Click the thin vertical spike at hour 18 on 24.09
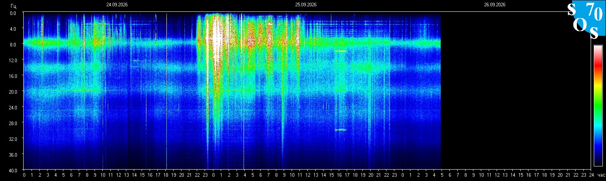This screenshot has height=181, width=606. (166, 90)
